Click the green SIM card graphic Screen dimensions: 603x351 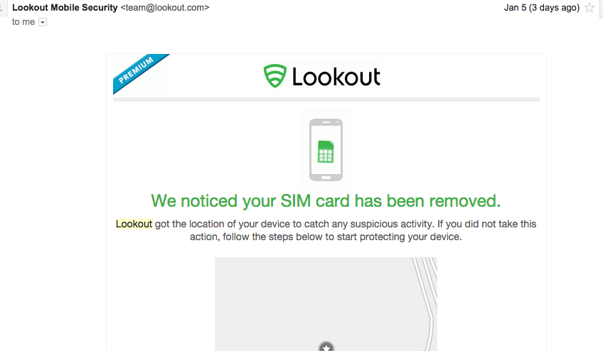click(326, 152)
